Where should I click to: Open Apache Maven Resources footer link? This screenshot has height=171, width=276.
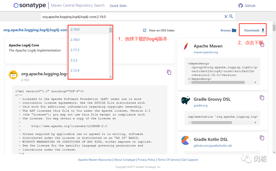pos(95,160)
